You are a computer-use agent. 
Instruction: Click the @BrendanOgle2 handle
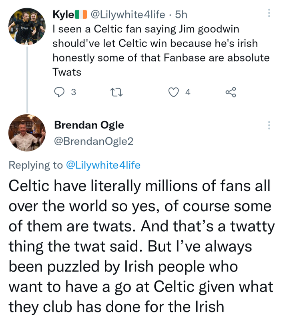click(x=94, y=141)
